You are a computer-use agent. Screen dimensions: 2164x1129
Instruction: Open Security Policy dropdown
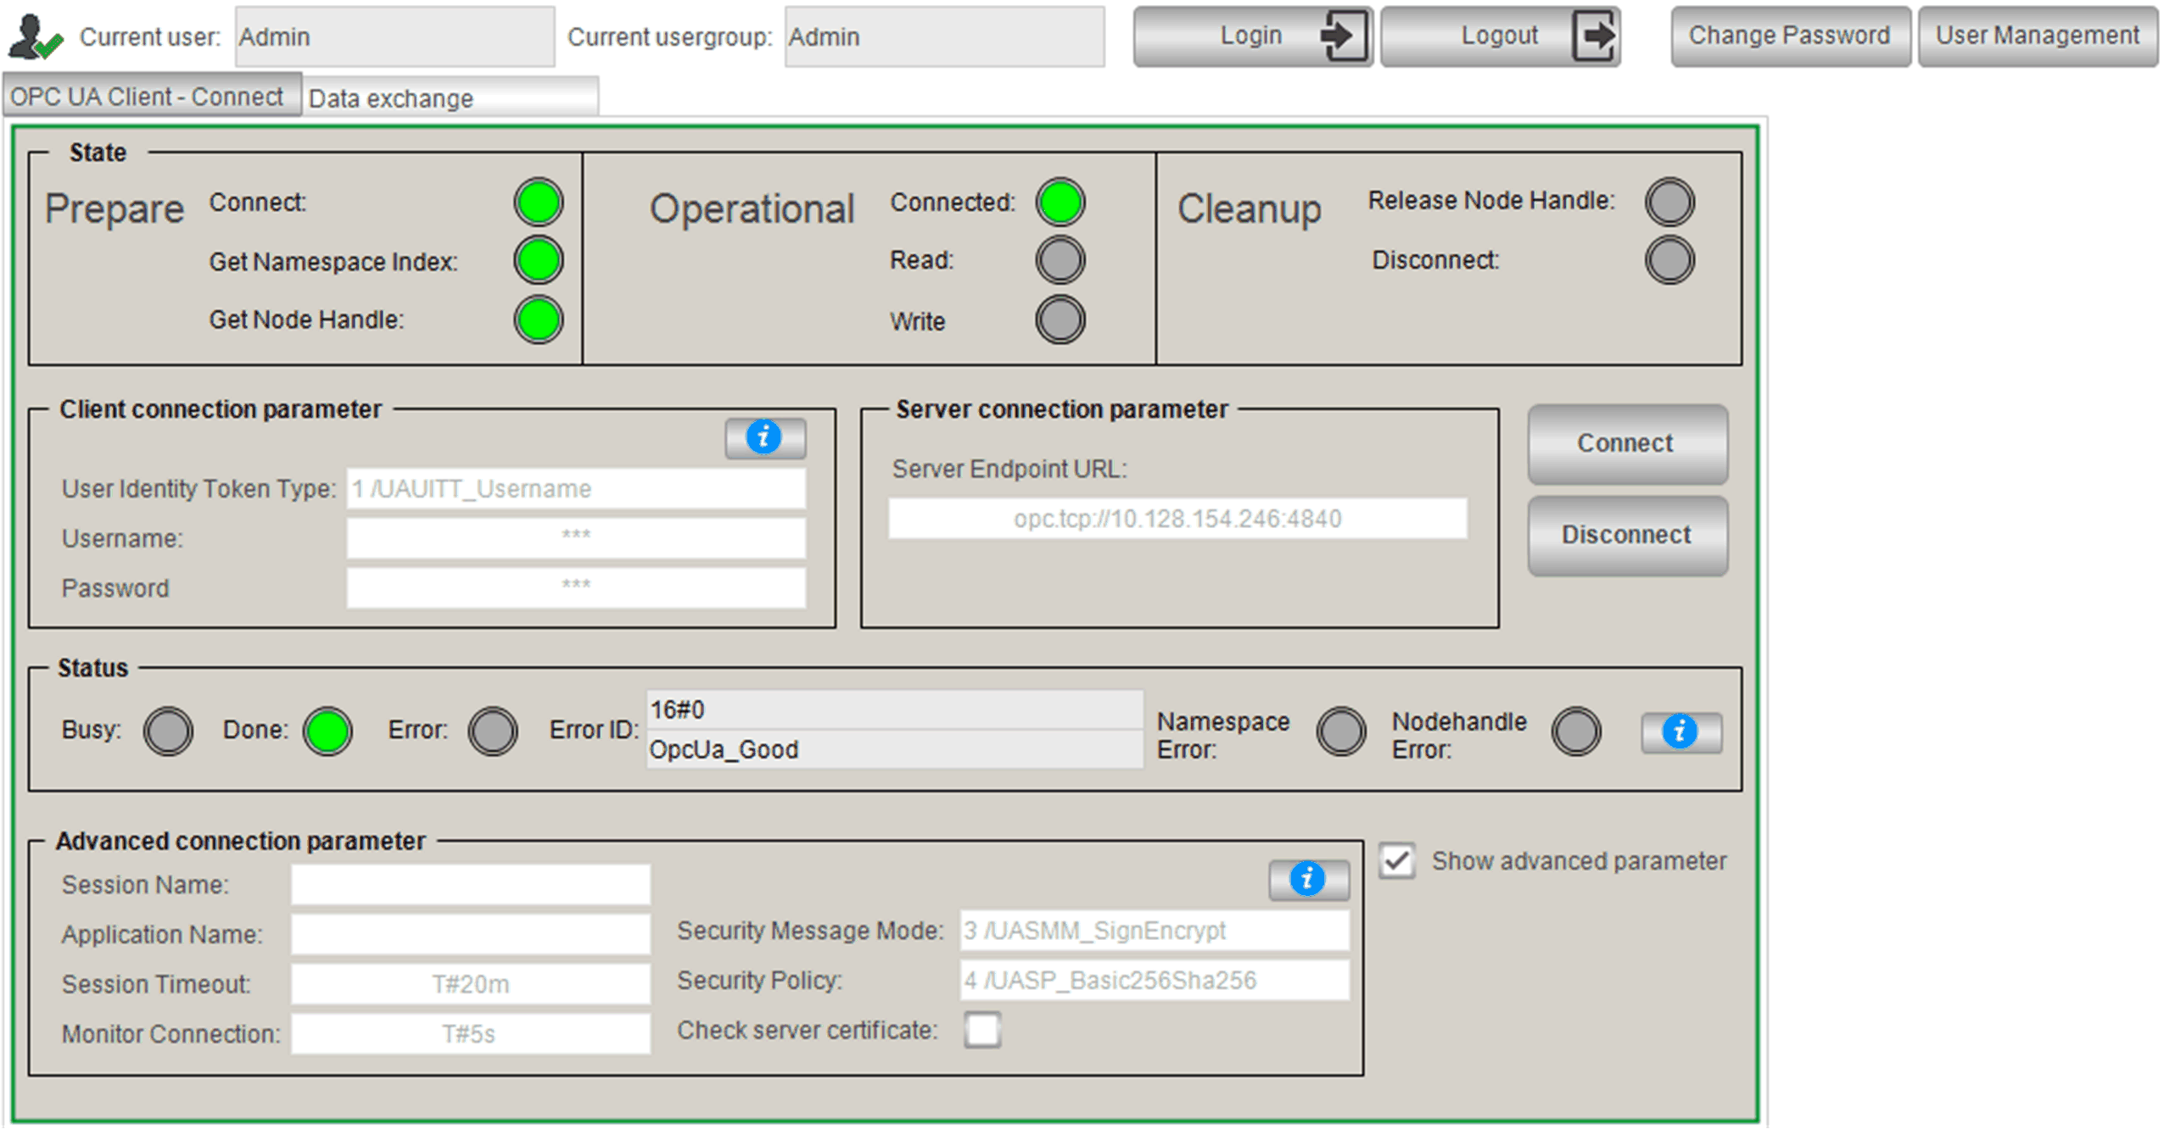click(1153, 981)
